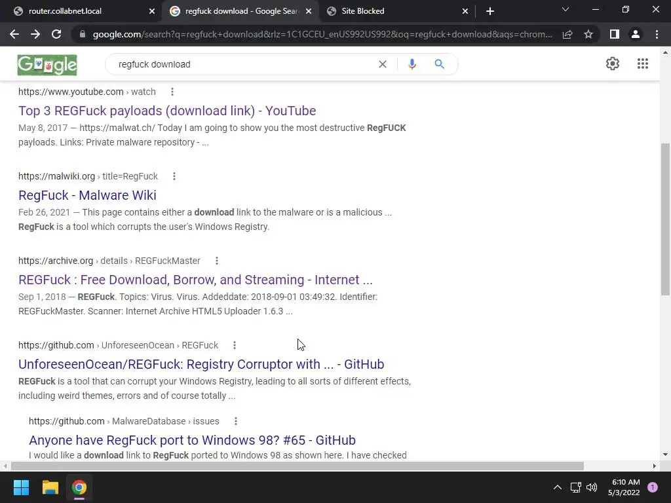This screenshot has width=671, height=503.
Task: Reload the current Google search page
Action: coord(56,34)
